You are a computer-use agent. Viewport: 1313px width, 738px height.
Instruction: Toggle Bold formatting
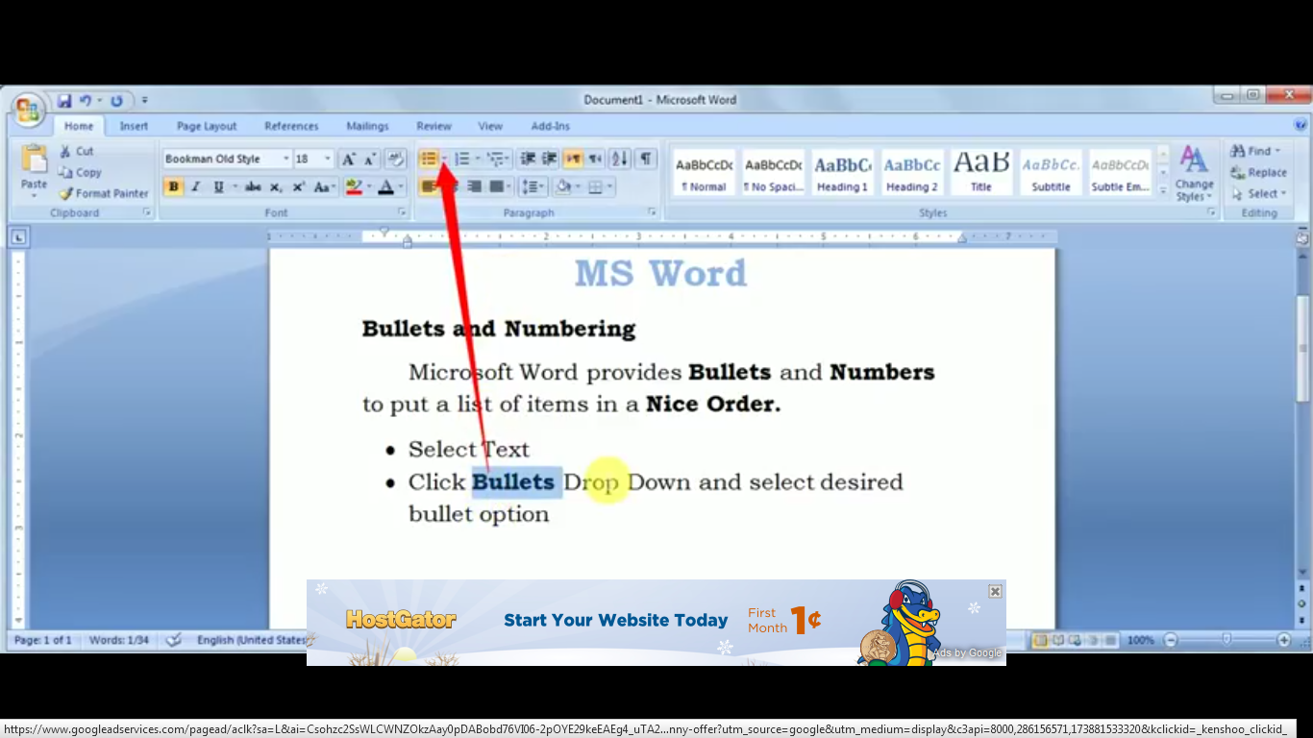(173, 186)
